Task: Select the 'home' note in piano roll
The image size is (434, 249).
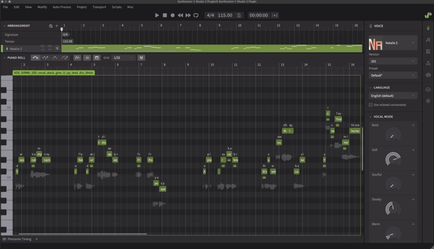Action: 355,131
